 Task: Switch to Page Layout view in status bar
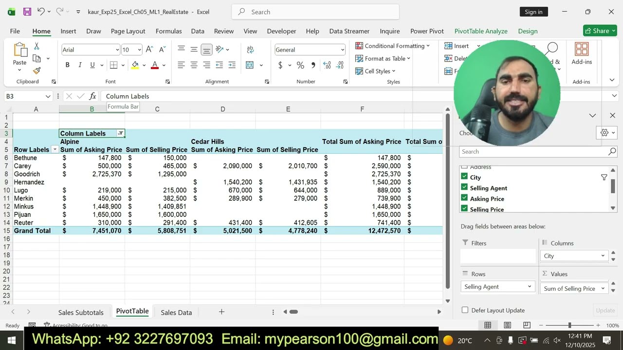507,325
